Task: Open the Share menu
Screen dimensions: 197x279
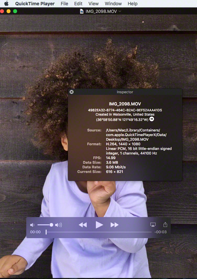Action: [165, 224]
